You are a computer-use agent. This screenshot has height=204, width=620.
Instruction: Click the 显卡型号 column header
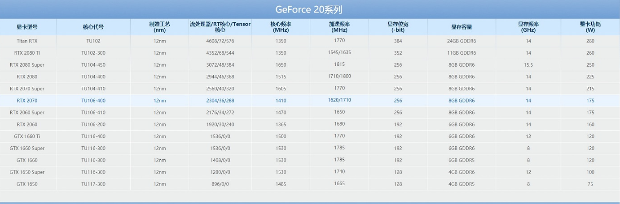coord(27,27)
